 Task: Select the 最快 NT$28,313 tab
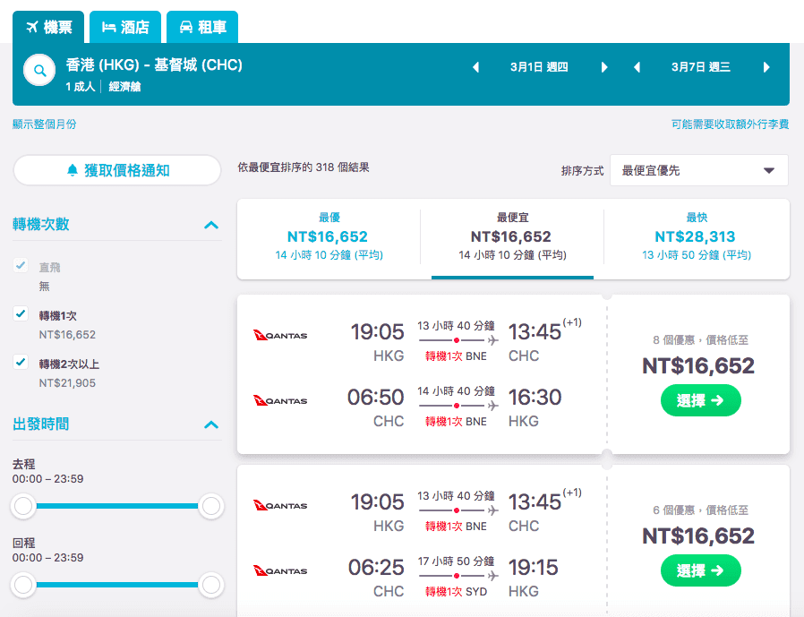click(697, 237)
